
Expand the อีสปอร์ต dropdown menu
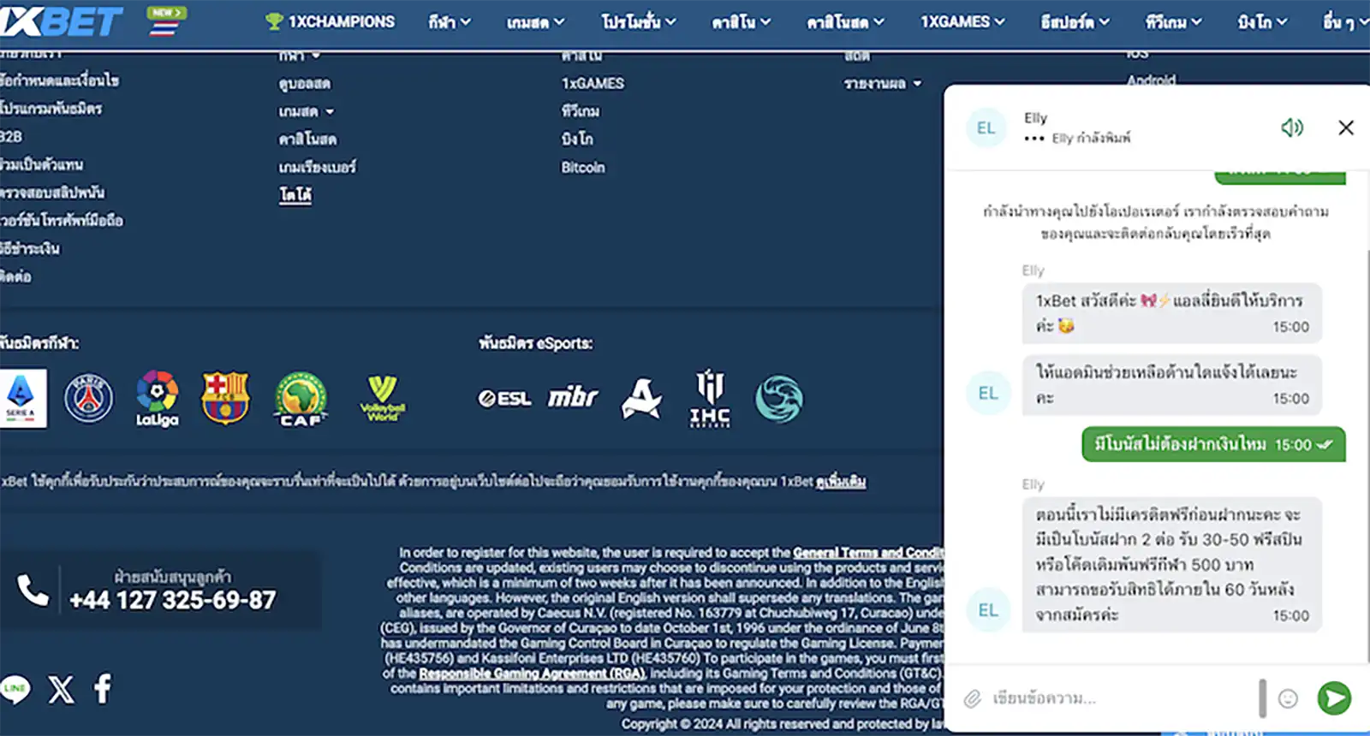pyautogui.click(x=1075, y=21)
